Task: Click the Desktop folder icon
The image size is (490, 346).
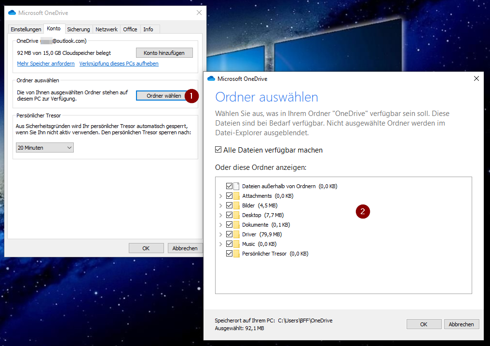Action: coord(237,215)
